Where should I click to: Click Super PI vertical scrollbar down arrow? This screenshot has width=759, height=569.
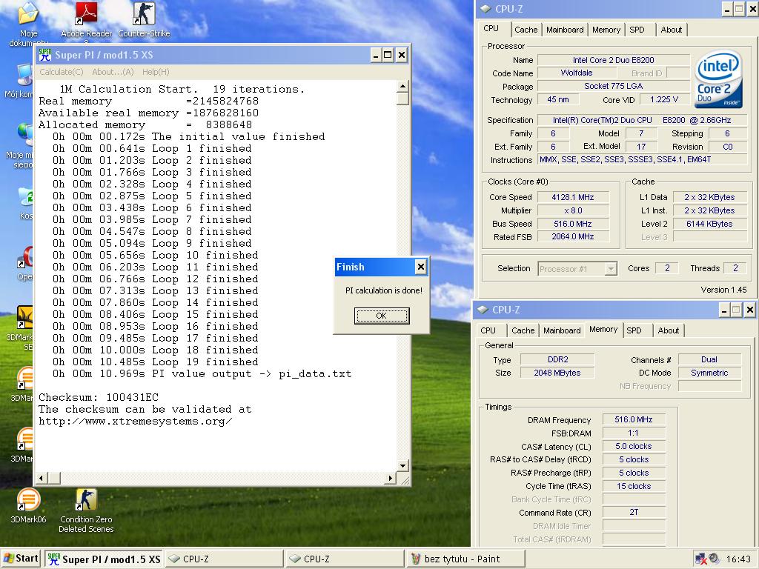point(402,466)
